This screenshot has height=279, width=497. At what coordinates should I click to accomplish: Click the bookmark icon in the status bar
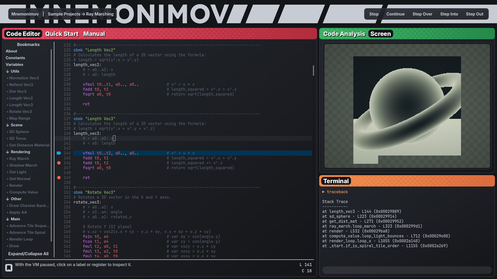(9, 268)
